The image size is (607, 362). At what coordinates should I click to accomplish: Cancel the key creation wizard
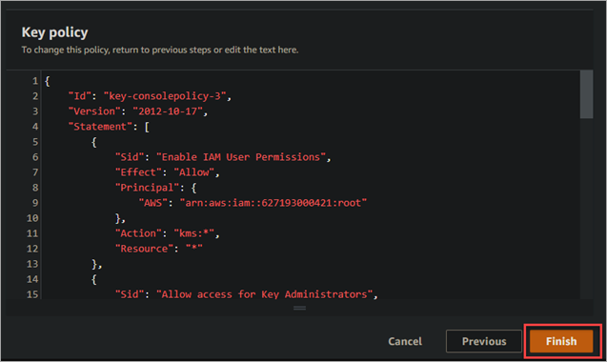coord(405,341)
